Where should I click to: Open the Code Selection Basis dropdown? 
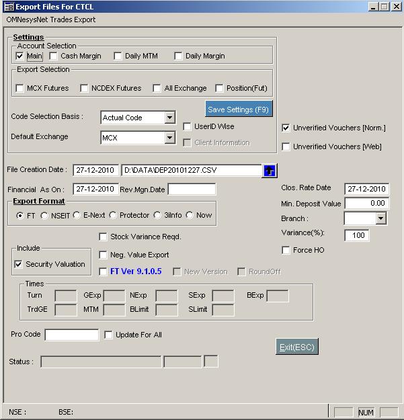pyautogui.click(x=169, y=118)
